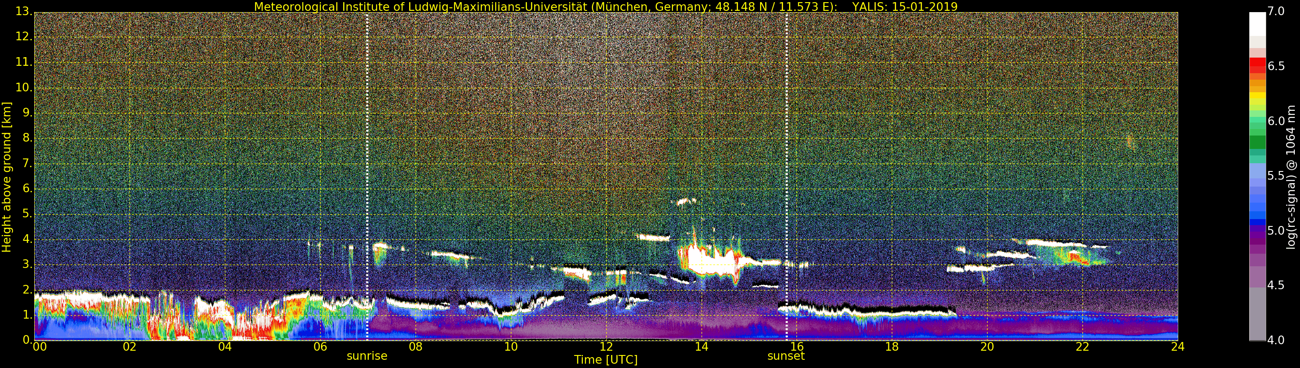1300x368 pixels.
Task: Click time-axis tick label 04
Action: click(x=225, y=347)
